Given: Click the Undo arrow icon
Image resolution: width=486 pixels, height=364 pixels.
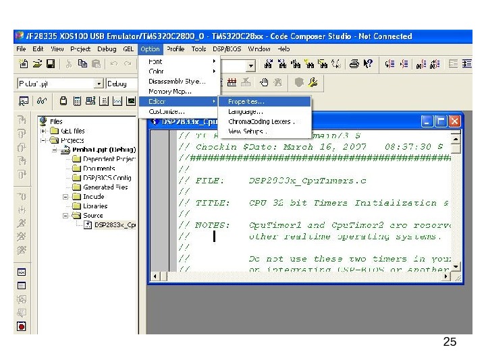Looking at the screenshot, I should click(114, 64).
